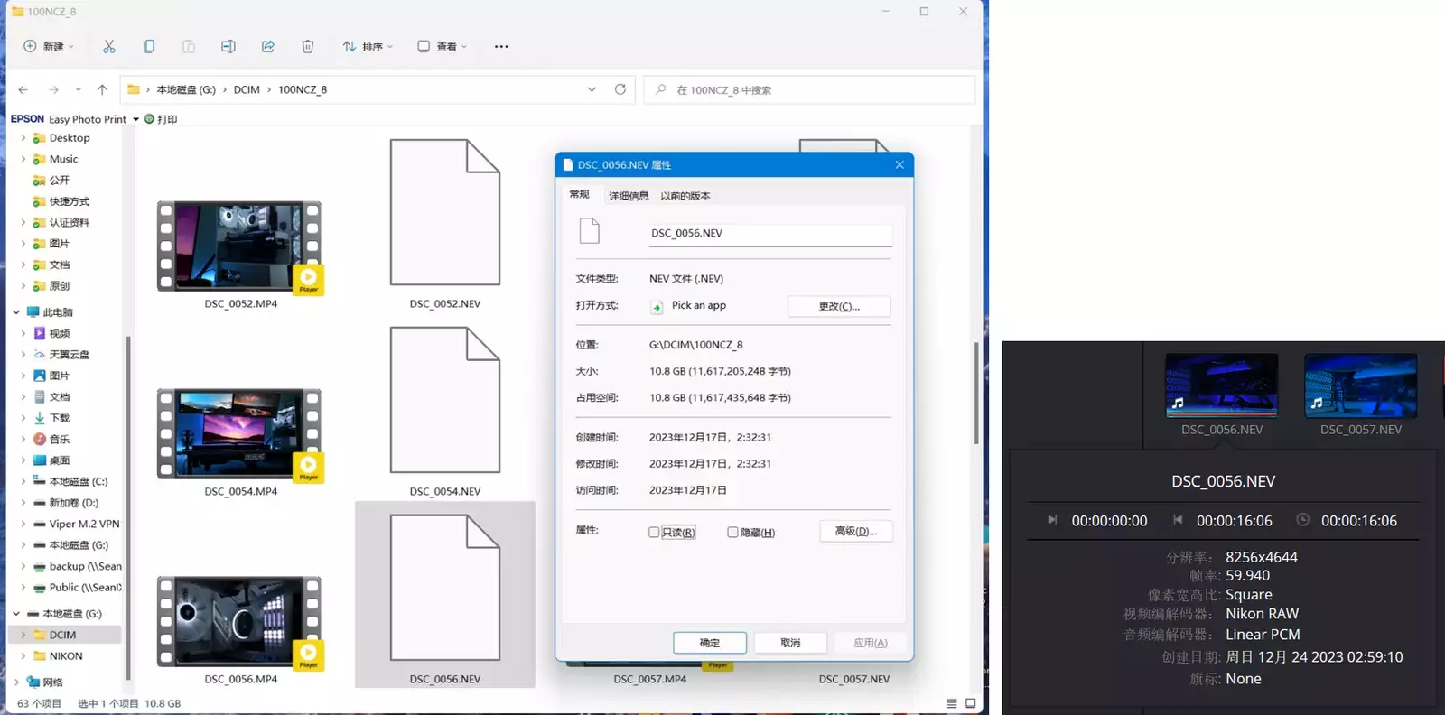
Task: Open the View dropdown menu
Action: point(443,46)
